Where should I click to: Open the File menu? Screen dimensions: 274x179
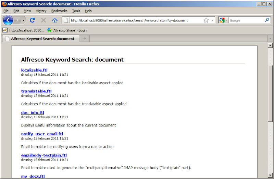(x=6, y=11)
